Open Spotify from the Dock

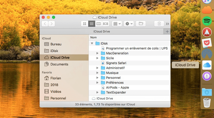pyautogui.click(x=207, y=21)
